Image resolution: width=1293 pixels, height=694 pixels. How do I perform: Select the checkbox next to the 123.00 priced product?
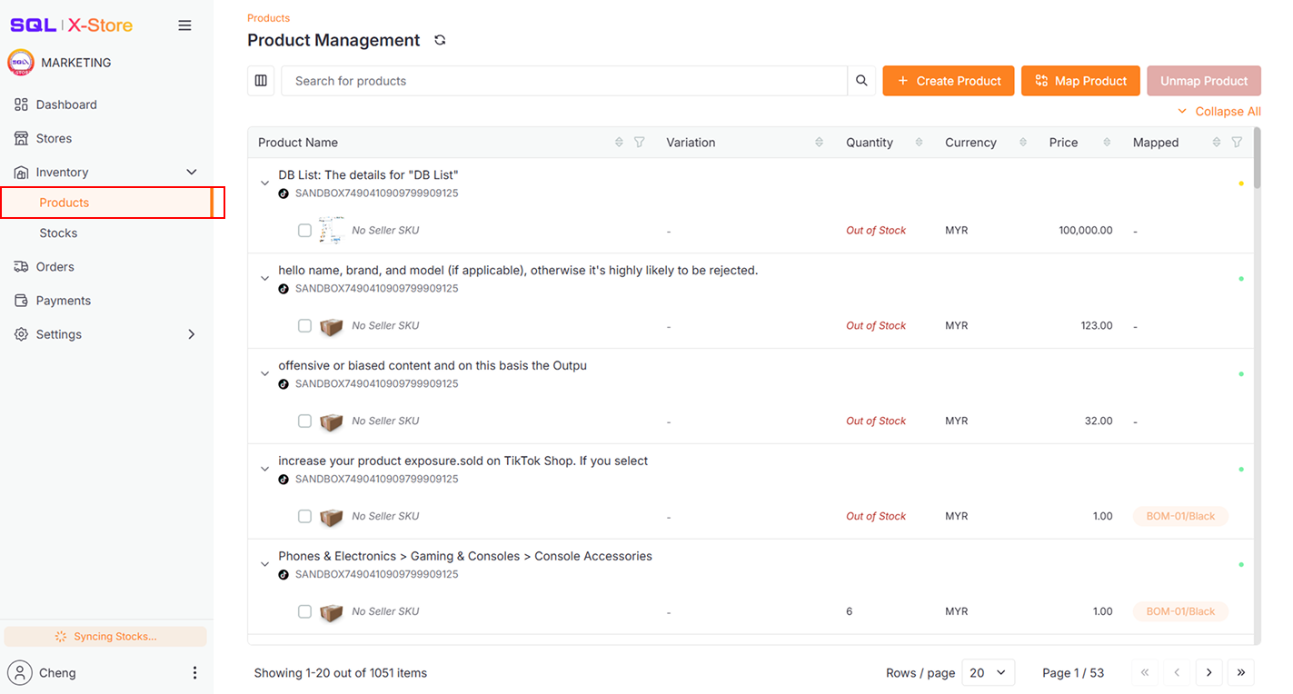[x=304, y=325]
